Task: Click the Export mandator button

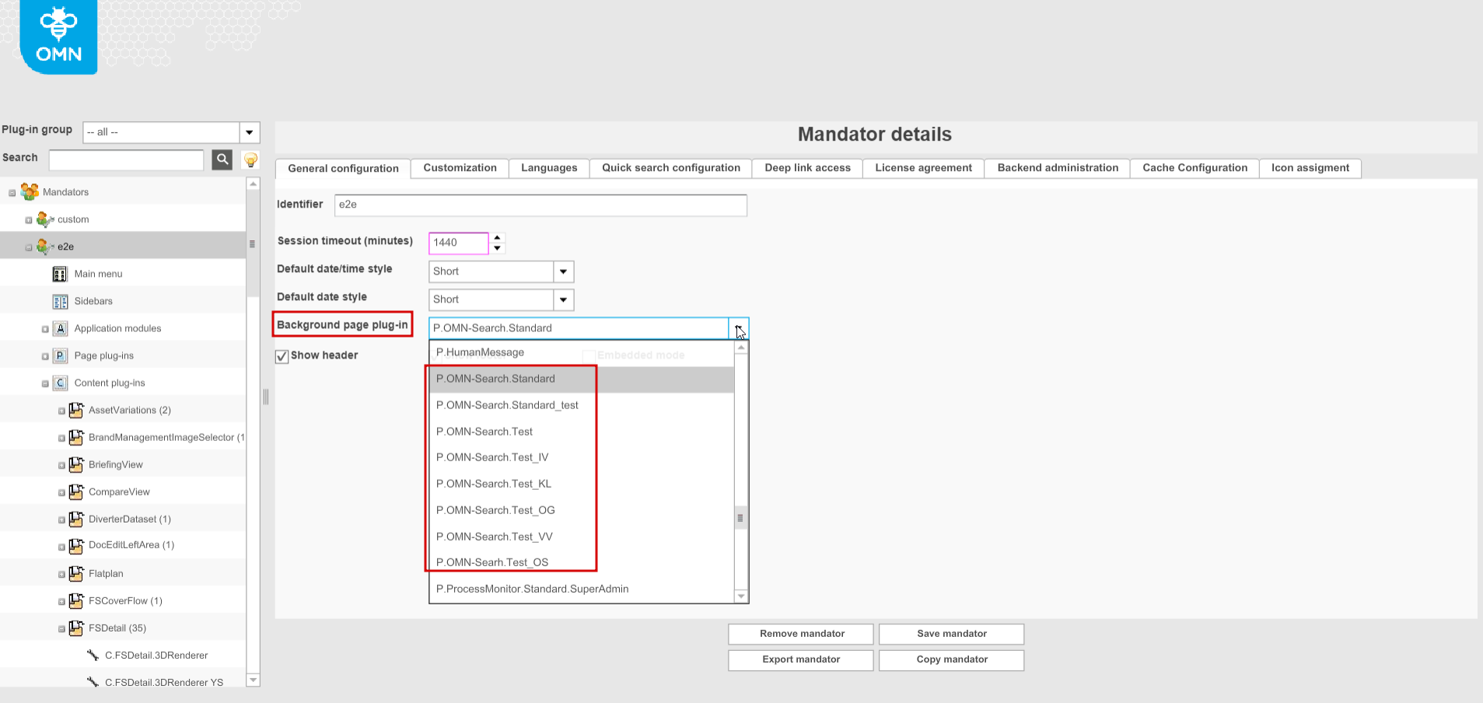Action: (x=799, y=659)
